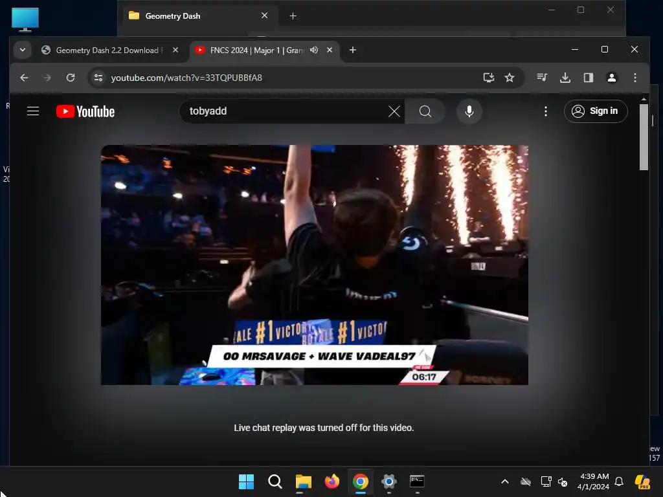Close the Geometry Dash File Explorer tab
663x497 pixels.
[265, 16]
